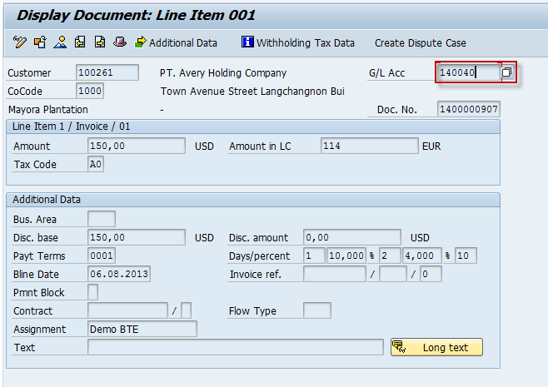The height and width of the screenshot is (387, 548).
Task: Select the Tax Code field A0
Action: coord(96,164)
